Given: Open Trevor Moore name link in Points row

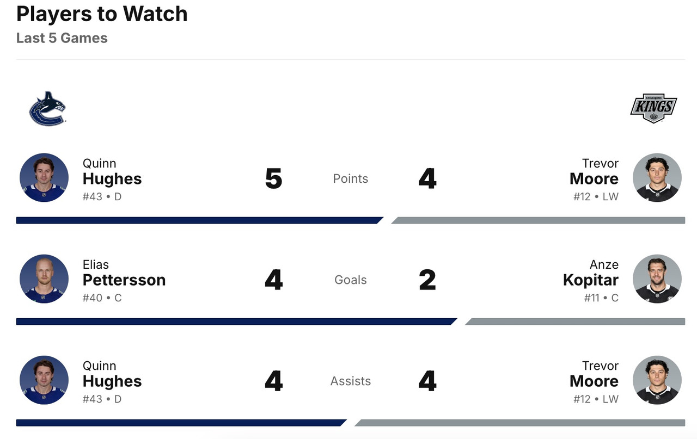Looking at the screenshot, I should (594, 178).
